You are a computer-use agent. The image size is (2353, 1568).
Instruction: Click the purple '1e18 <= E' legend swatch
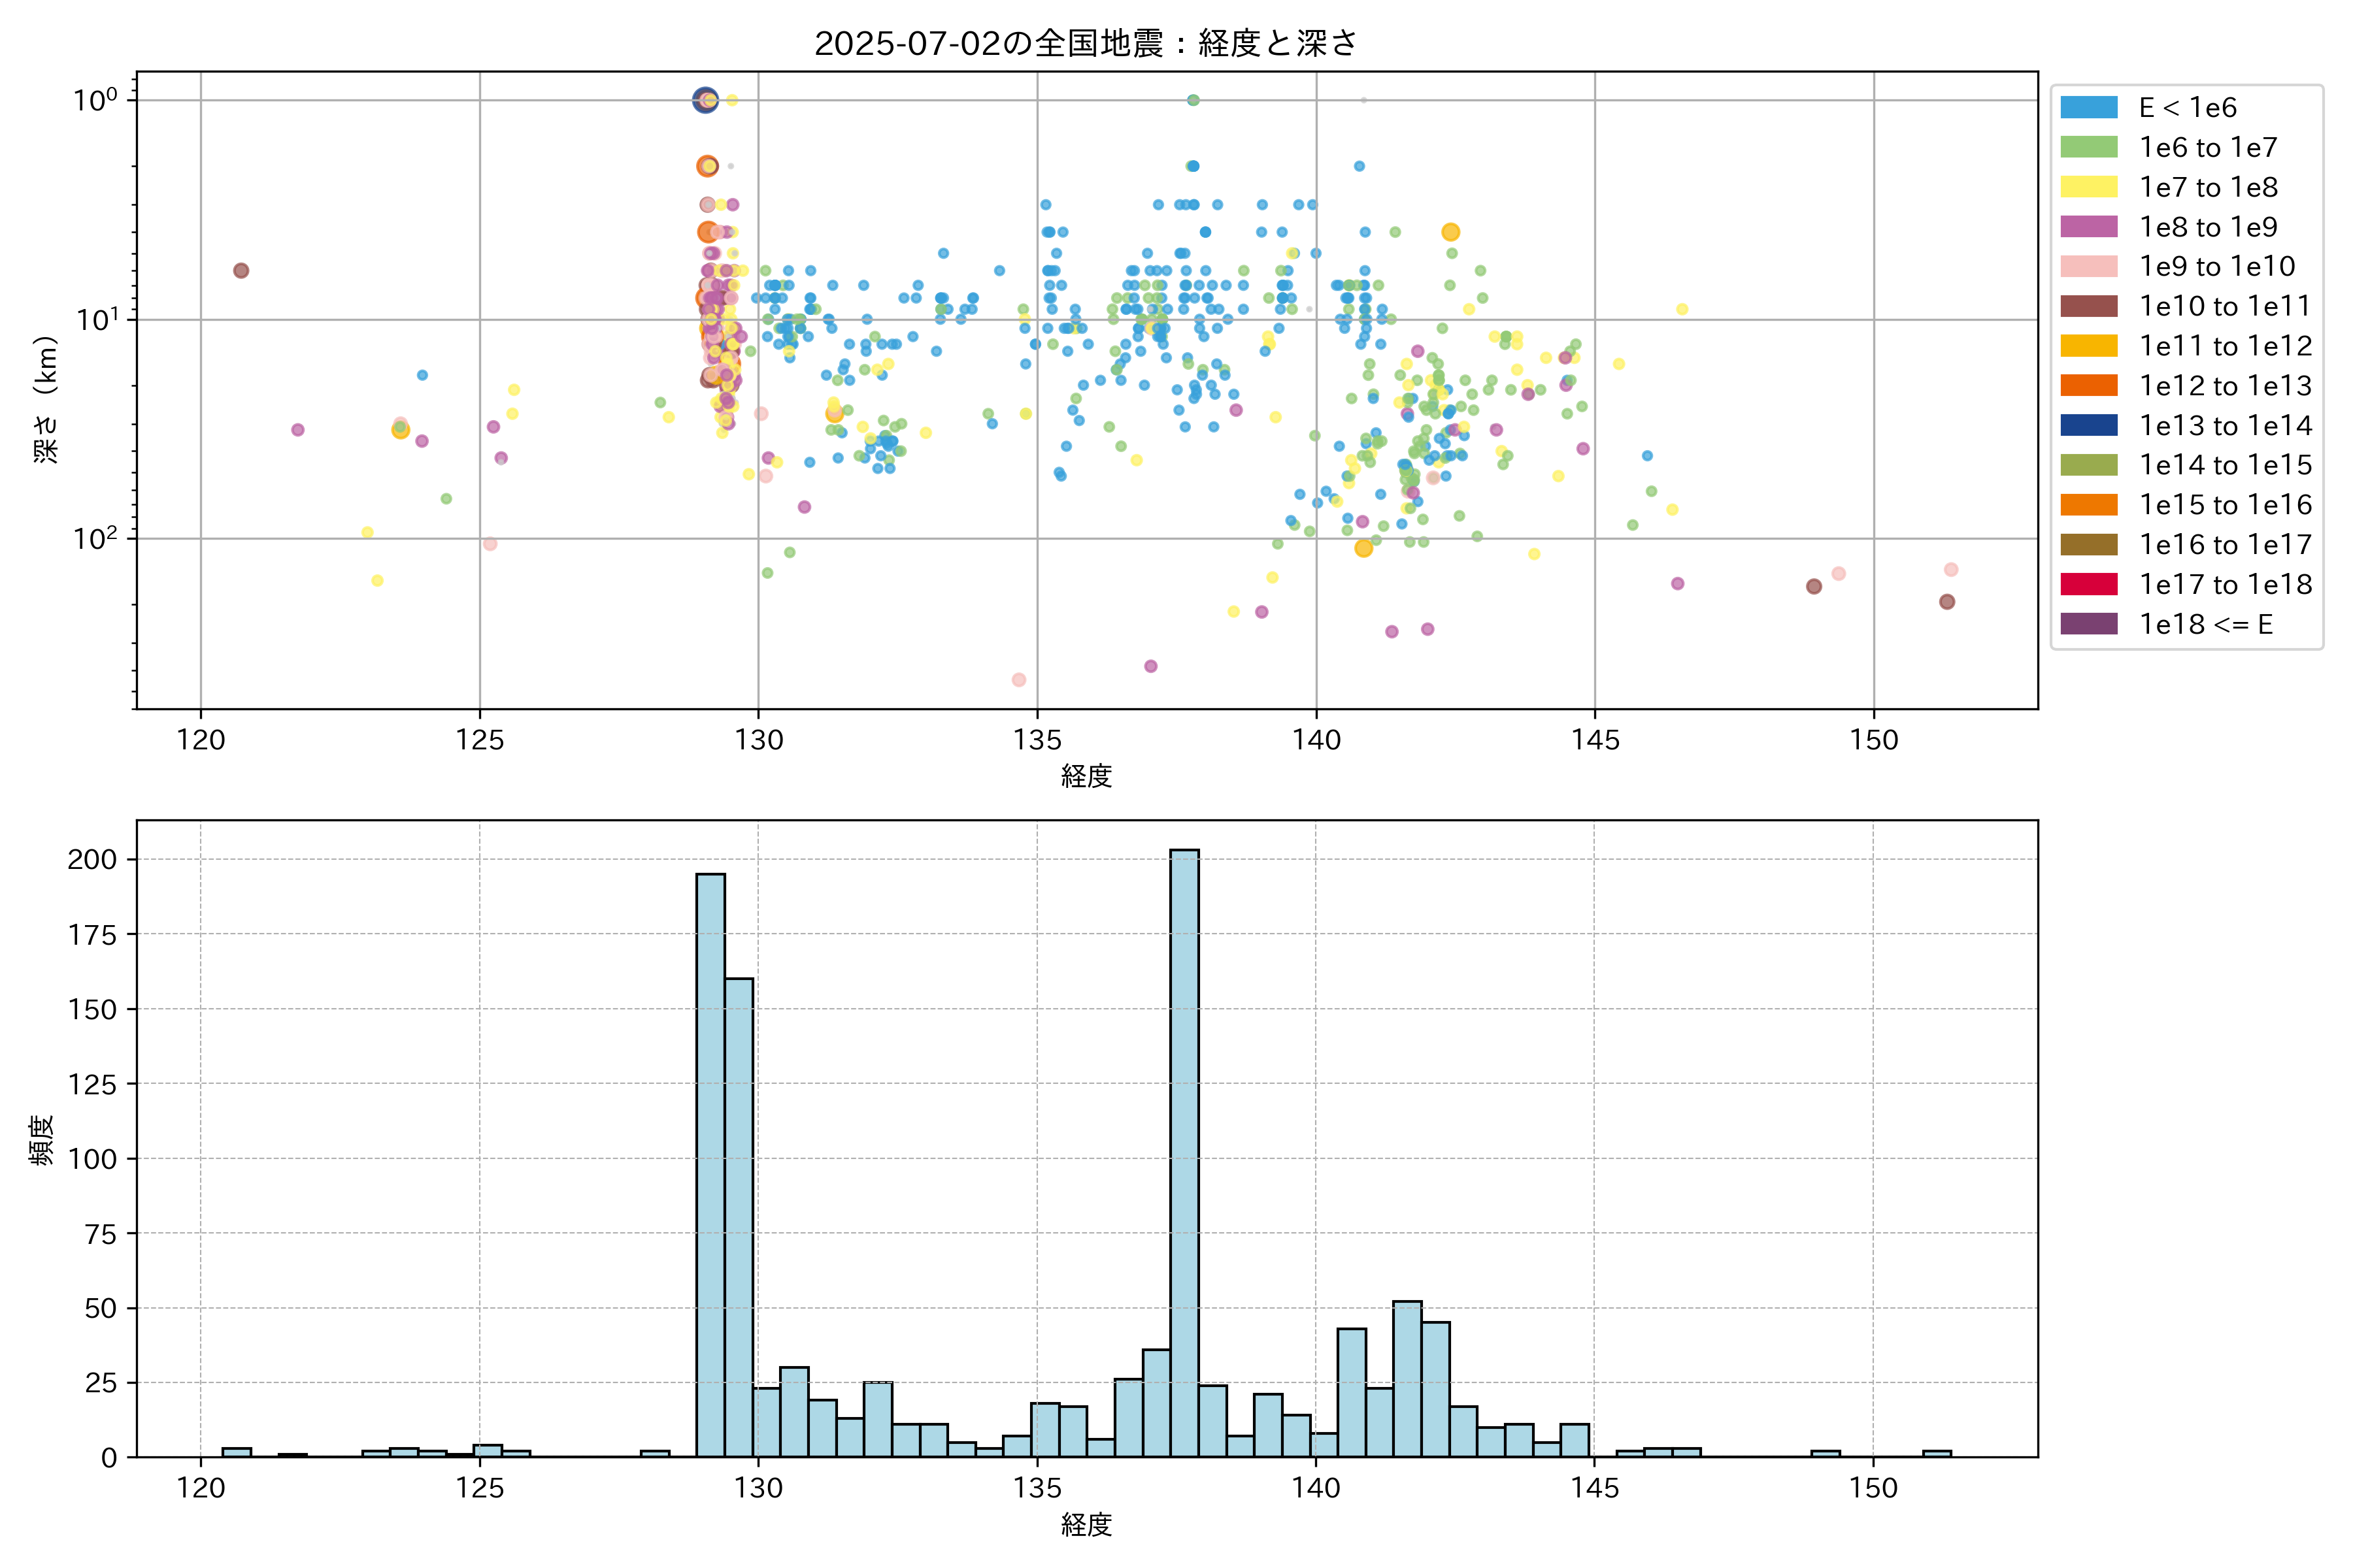tap(2088, 624)
